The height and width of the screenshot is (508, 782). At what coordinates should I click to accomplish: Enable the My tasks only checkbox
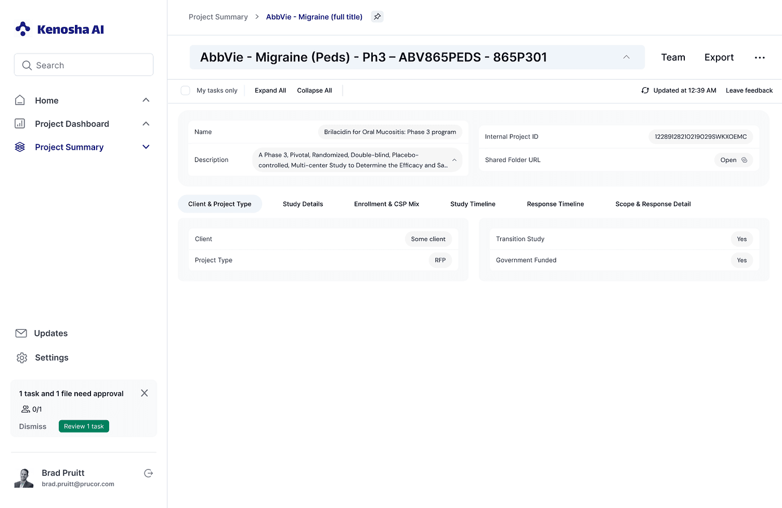coord(185,90)
